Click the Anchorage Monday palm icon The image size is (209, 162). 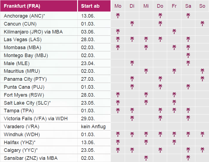coord(118,16)
